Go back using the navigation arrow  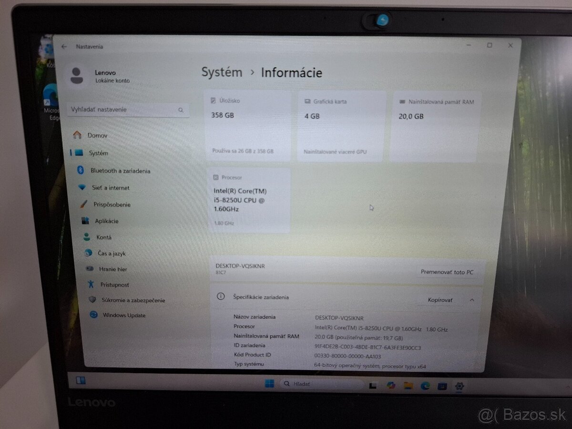pos(64,46)
